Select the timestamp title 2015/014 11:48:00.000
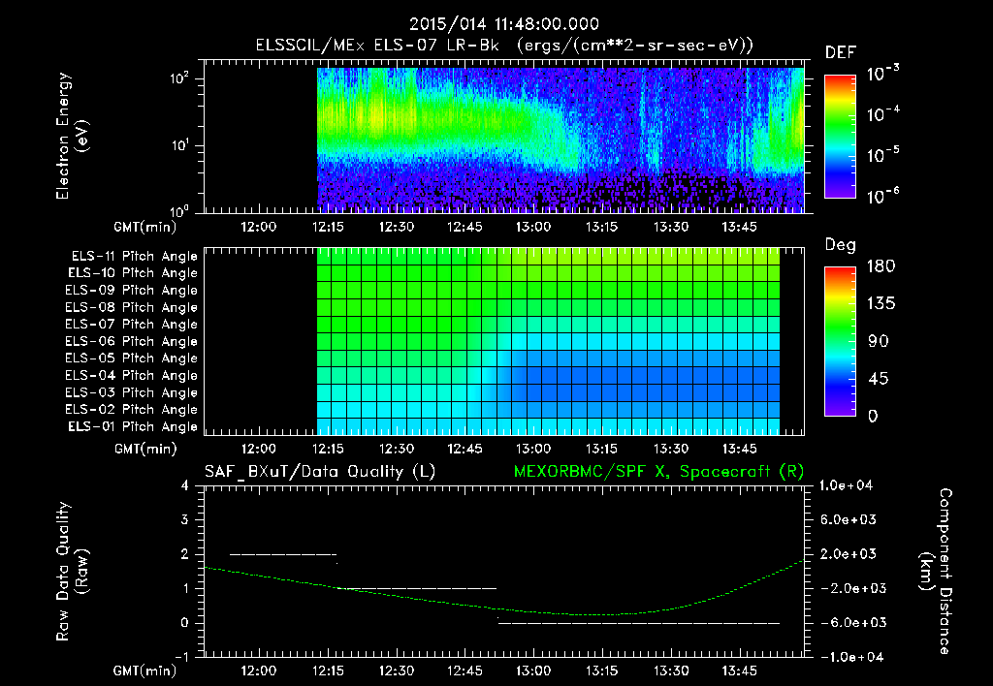Image resolution: width=993 pixels, height=686 pixels. click(x=504, y=24)
